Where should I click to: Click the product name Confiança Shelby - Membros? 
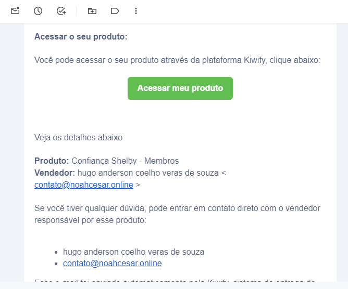pos(125,161)
